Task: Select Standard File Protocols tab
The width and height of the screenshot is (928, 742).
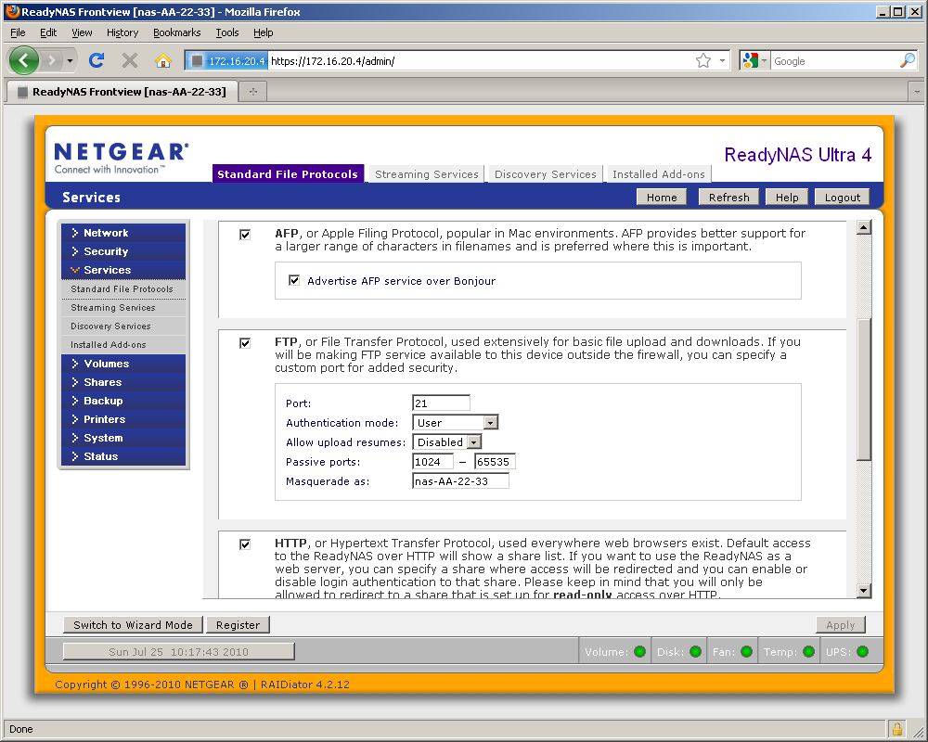Action: (x=288, y=174)
